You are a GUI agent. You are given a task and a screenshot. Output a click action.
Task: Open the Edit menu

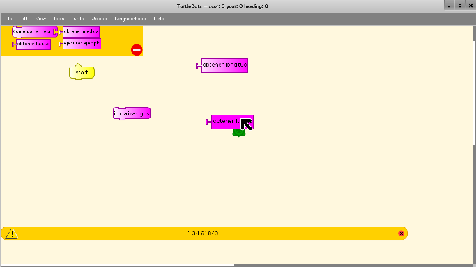25,19
